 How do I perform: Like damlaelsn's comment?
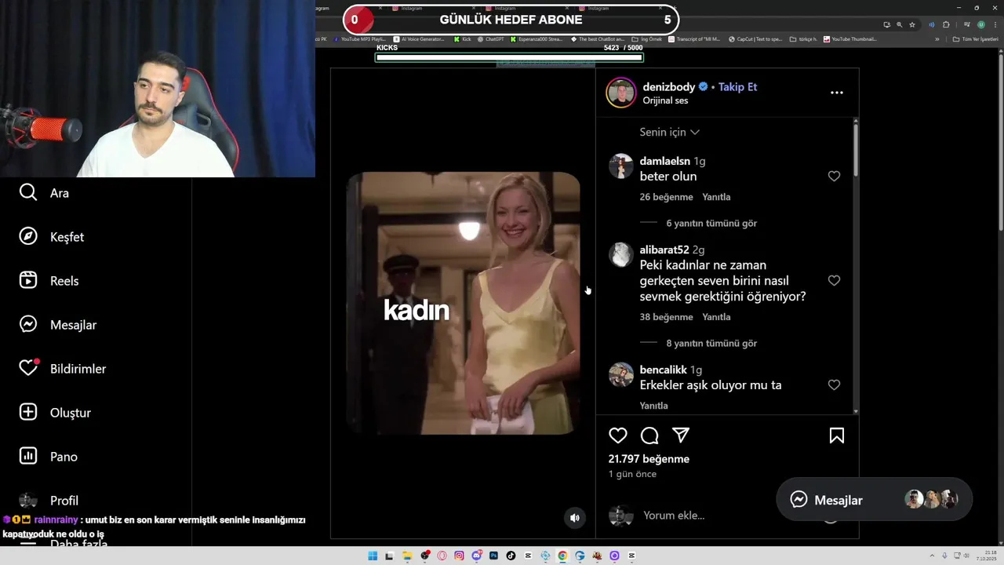pos(834,177)
